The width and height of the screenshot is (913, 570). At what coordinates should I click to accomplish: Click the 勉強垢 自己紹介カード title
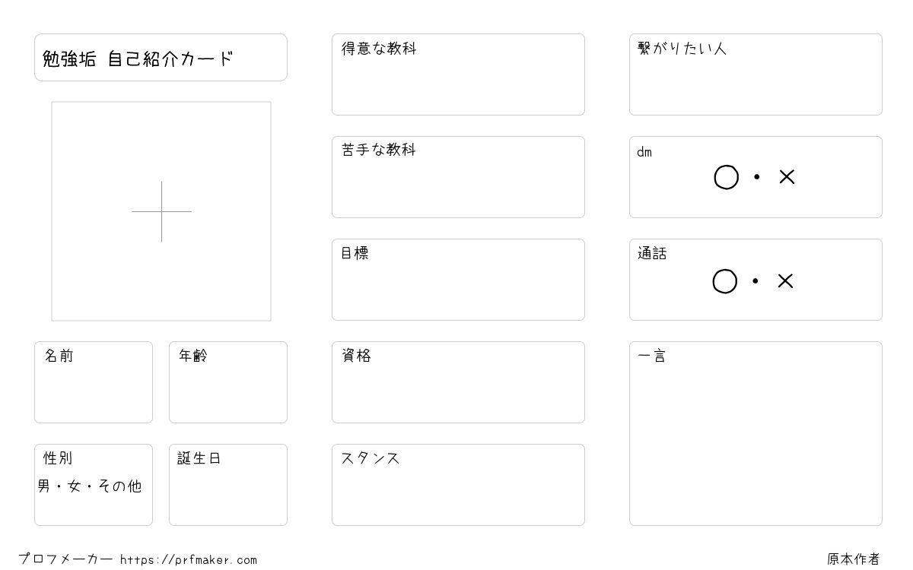point(138,59)
